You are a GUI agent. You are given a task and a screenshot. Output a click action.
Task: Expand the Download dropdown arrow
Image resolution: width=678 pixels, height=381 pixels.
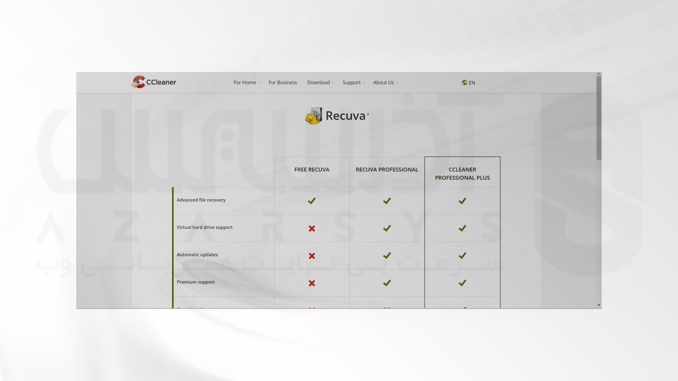(x=333, y=83)
